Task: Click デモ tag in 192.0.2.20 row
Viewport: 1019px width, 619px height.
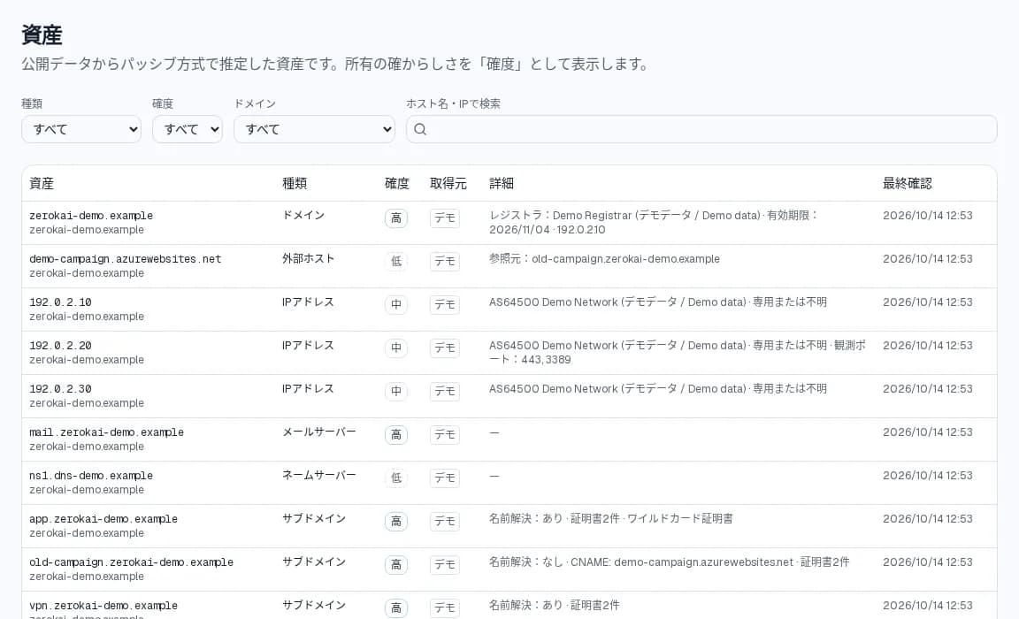Action: click(x=445, y=348)
